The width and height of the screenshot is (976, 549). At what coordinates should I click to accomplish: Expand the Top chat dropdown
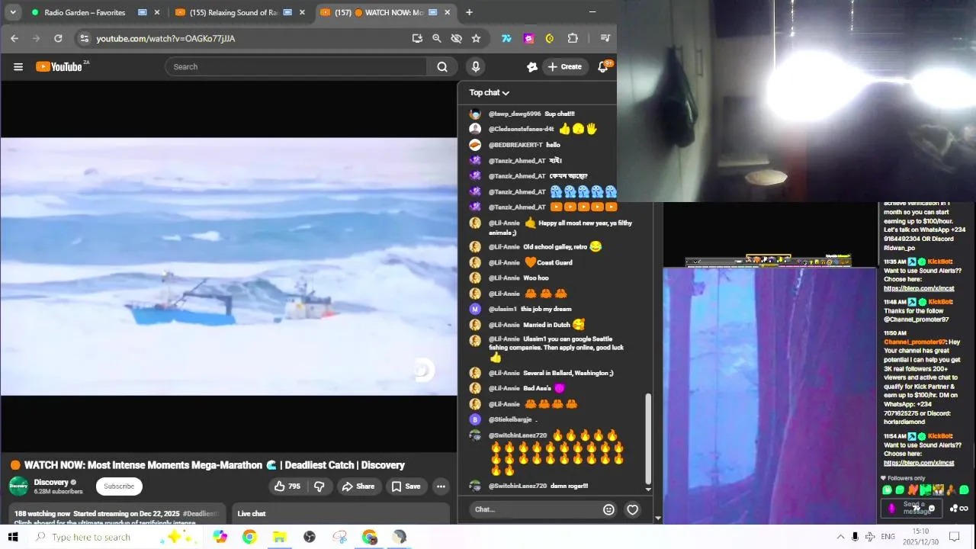click(x=489, y=93)
